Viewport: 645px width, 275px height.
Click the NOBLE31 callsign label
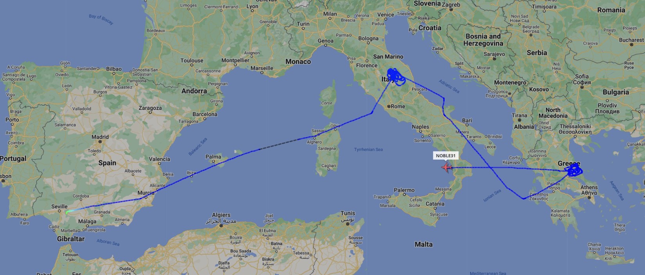446,156
